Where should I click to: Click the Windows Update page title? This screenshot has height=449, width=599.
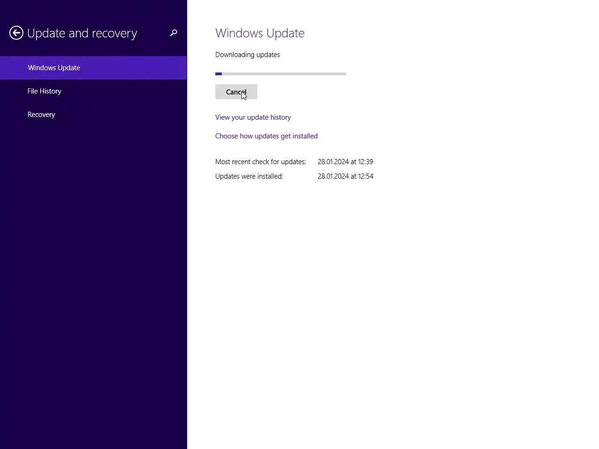point(260,33)
